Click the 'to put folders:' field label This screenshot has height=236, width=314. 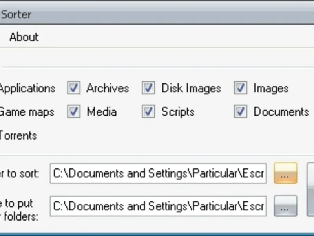pos(19,209)
